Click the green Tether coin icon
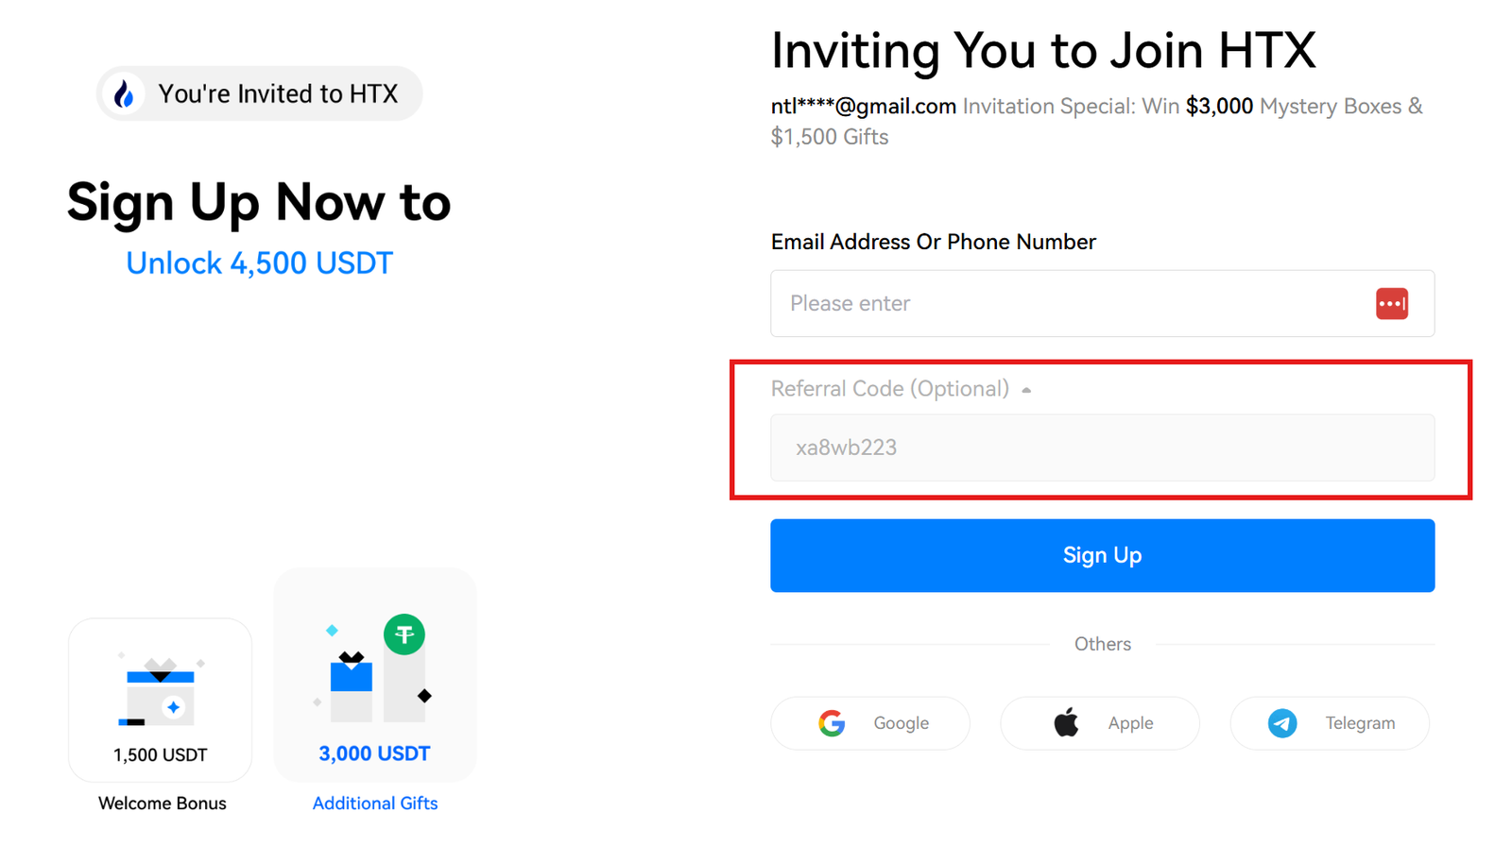 coord(404,634)
